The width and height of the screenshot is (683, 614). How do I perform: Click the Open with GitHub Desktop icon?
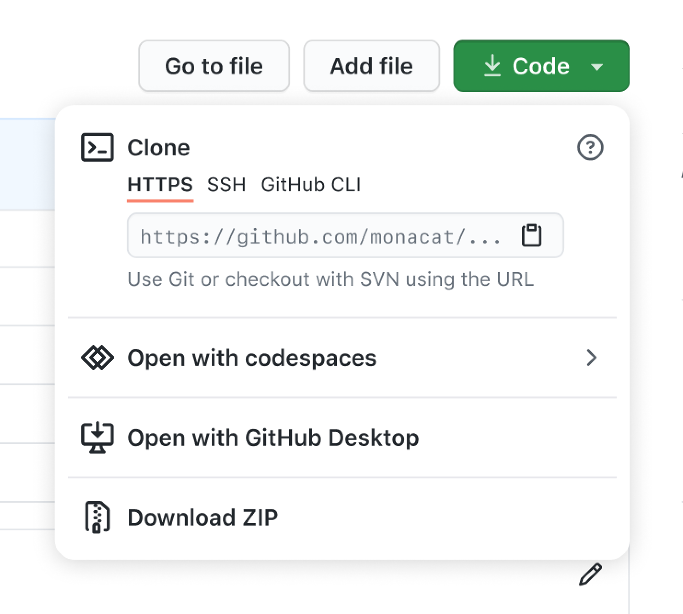(97, 438)
